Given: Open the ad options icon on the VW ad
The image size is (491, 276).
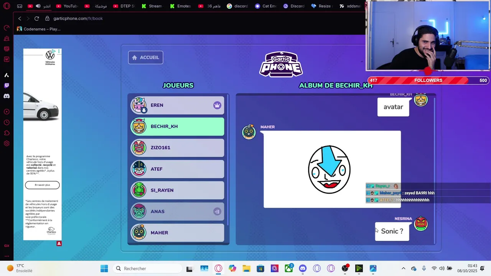Looking at the screenshot, I should (59, 51).
